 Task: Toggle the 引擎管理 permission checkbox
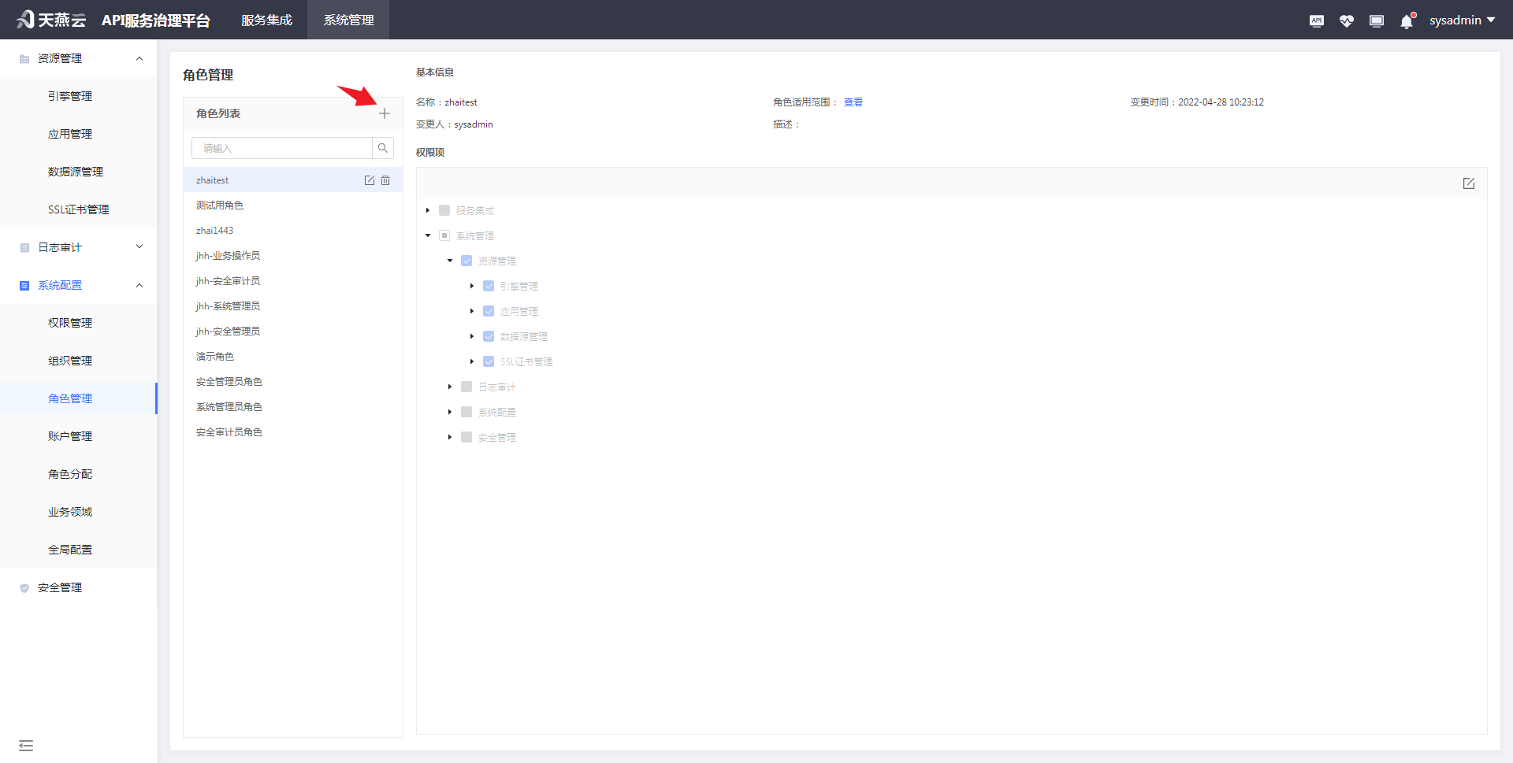click(489, 286)
